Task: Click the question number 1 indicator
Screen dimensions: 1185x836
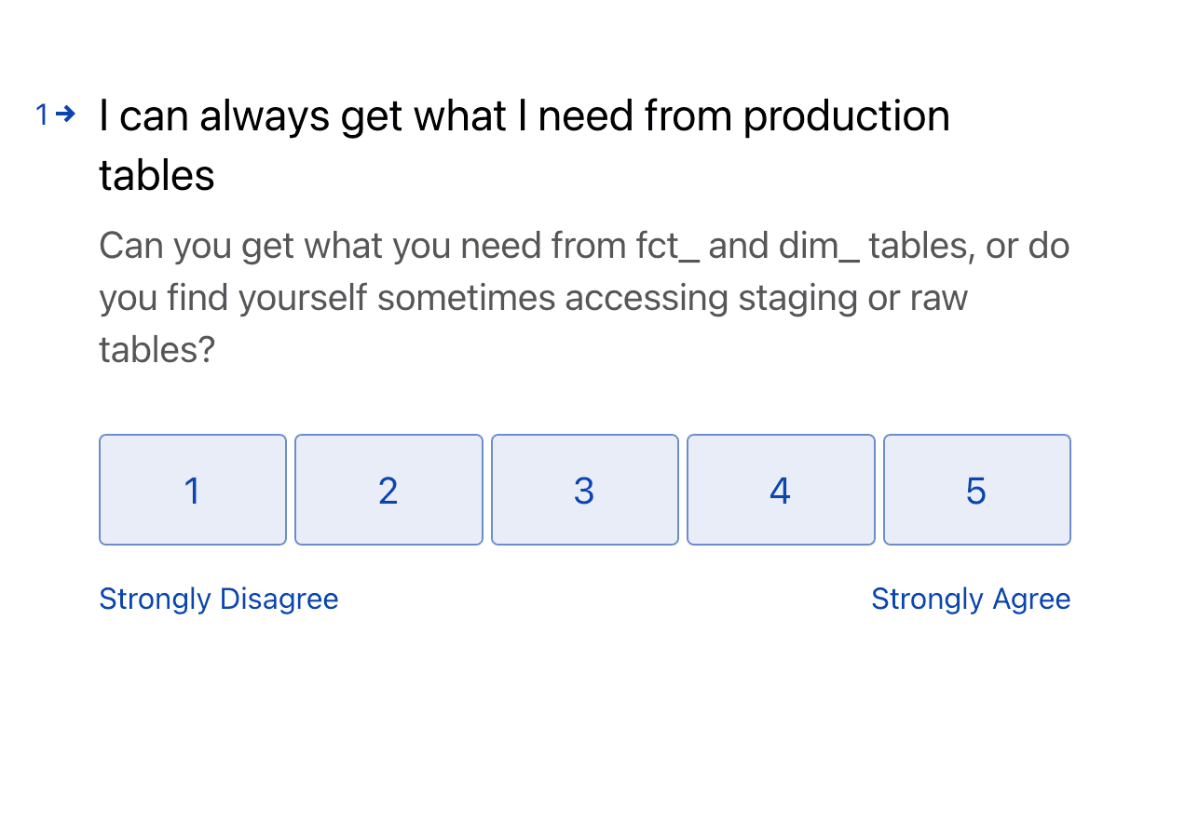Action: (42, 115)
